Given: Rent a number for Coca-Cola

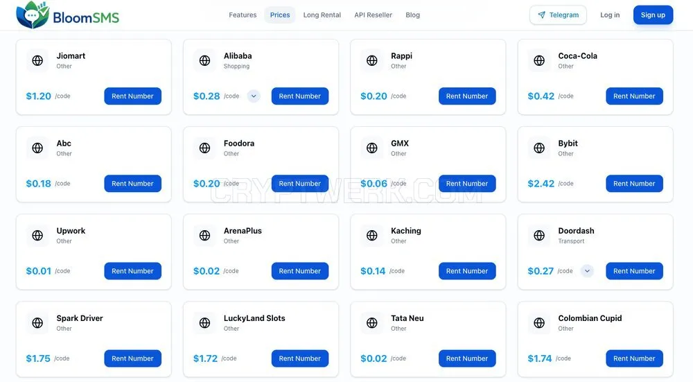Looking at the screenshot, I should (634, 96).
